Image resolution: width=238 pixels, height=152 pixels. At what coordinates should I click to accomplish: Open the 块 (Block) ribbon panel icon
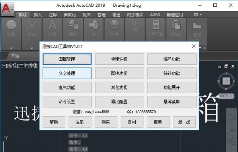[x=94, y=25]
